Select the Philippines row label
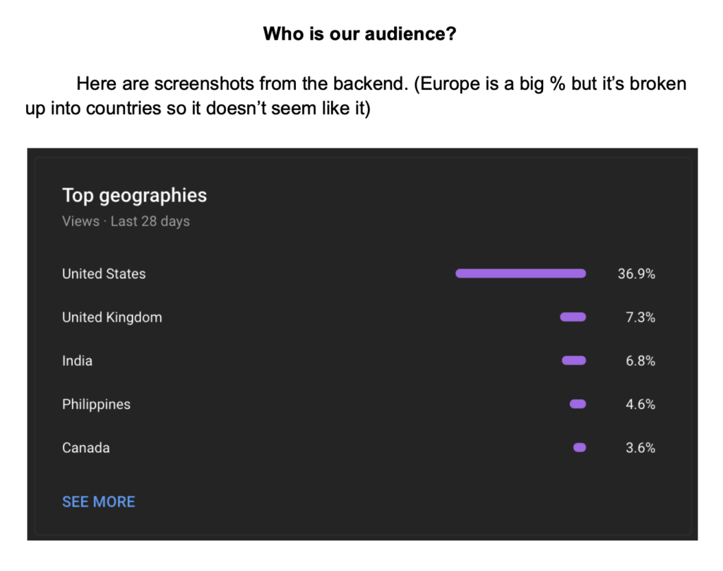The height and width of the screenshot is (571, 723). [96, 404]
